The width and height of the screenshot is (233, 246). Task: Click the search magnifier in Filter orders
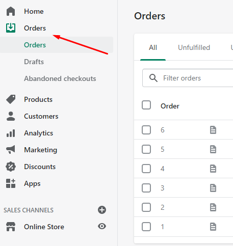pos(153,78)
